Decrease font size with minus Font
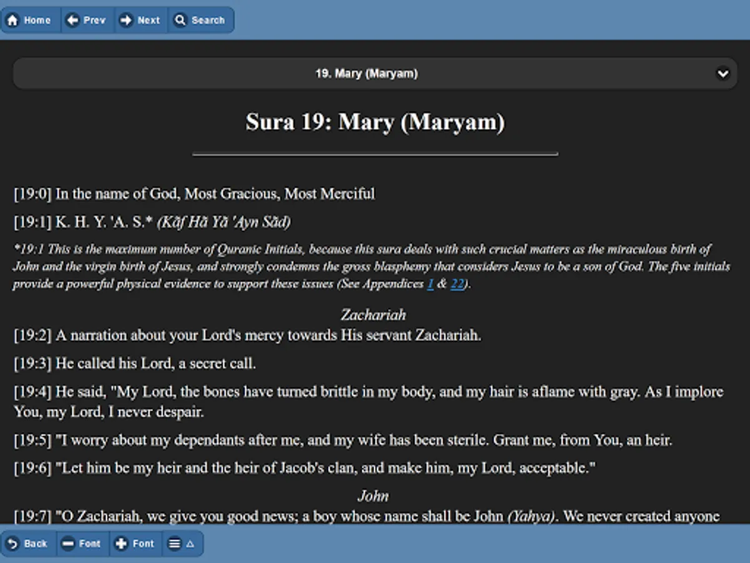This screenshot has width=750, height=563. [x=82, y=544]
